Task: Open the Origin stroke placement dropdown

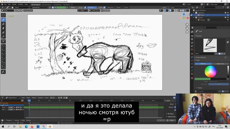Action: click(x=83, y=10)
